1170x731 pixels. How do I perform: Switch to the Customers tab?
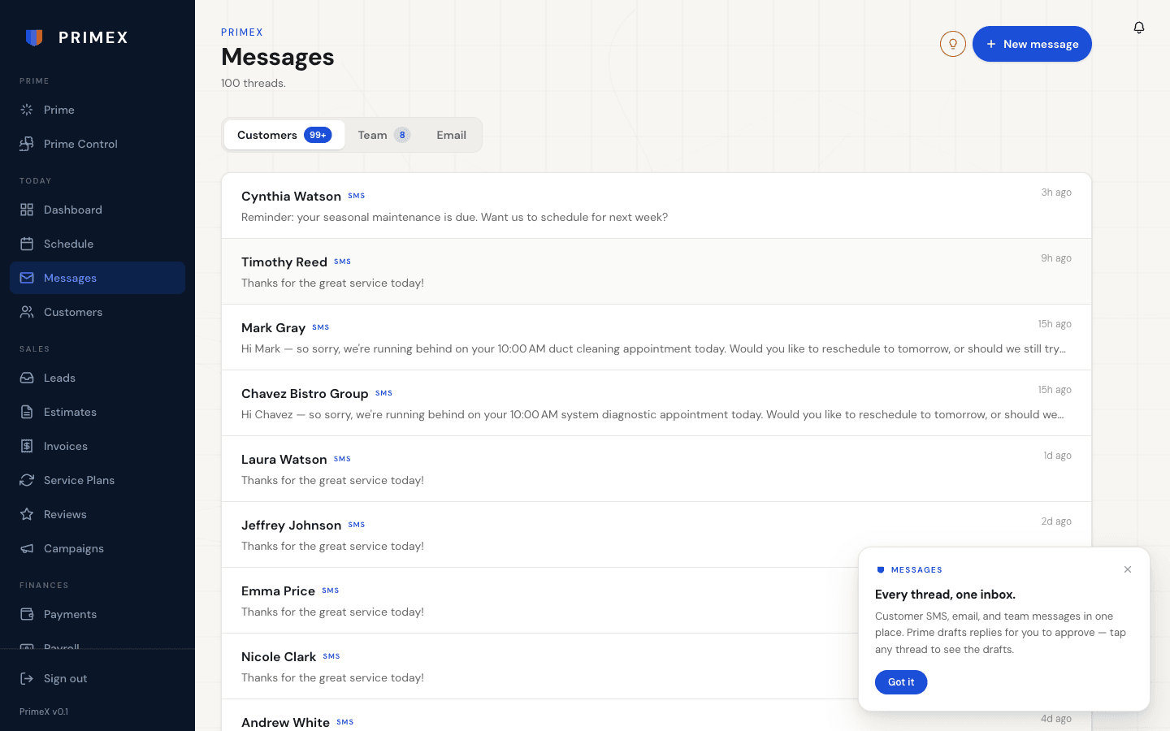pos(284,135)
